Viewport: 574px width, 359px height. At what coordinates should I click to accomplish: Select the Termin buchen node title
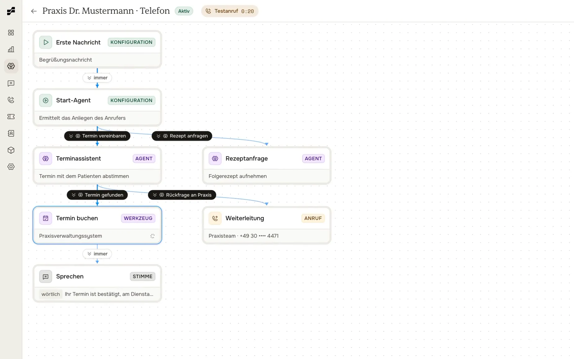77,218
